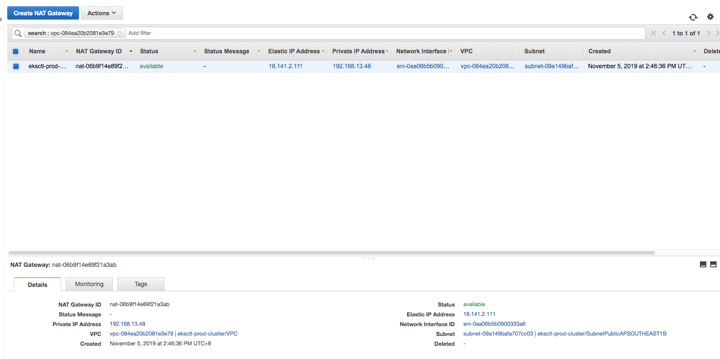The height and width of the screenshot is (359, 720).
Task: Open Elastic IP 18.141.2.111 in details
Action: point(479,314)
